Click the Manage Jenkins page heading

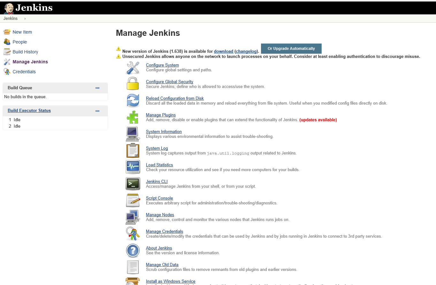[148, 33]
